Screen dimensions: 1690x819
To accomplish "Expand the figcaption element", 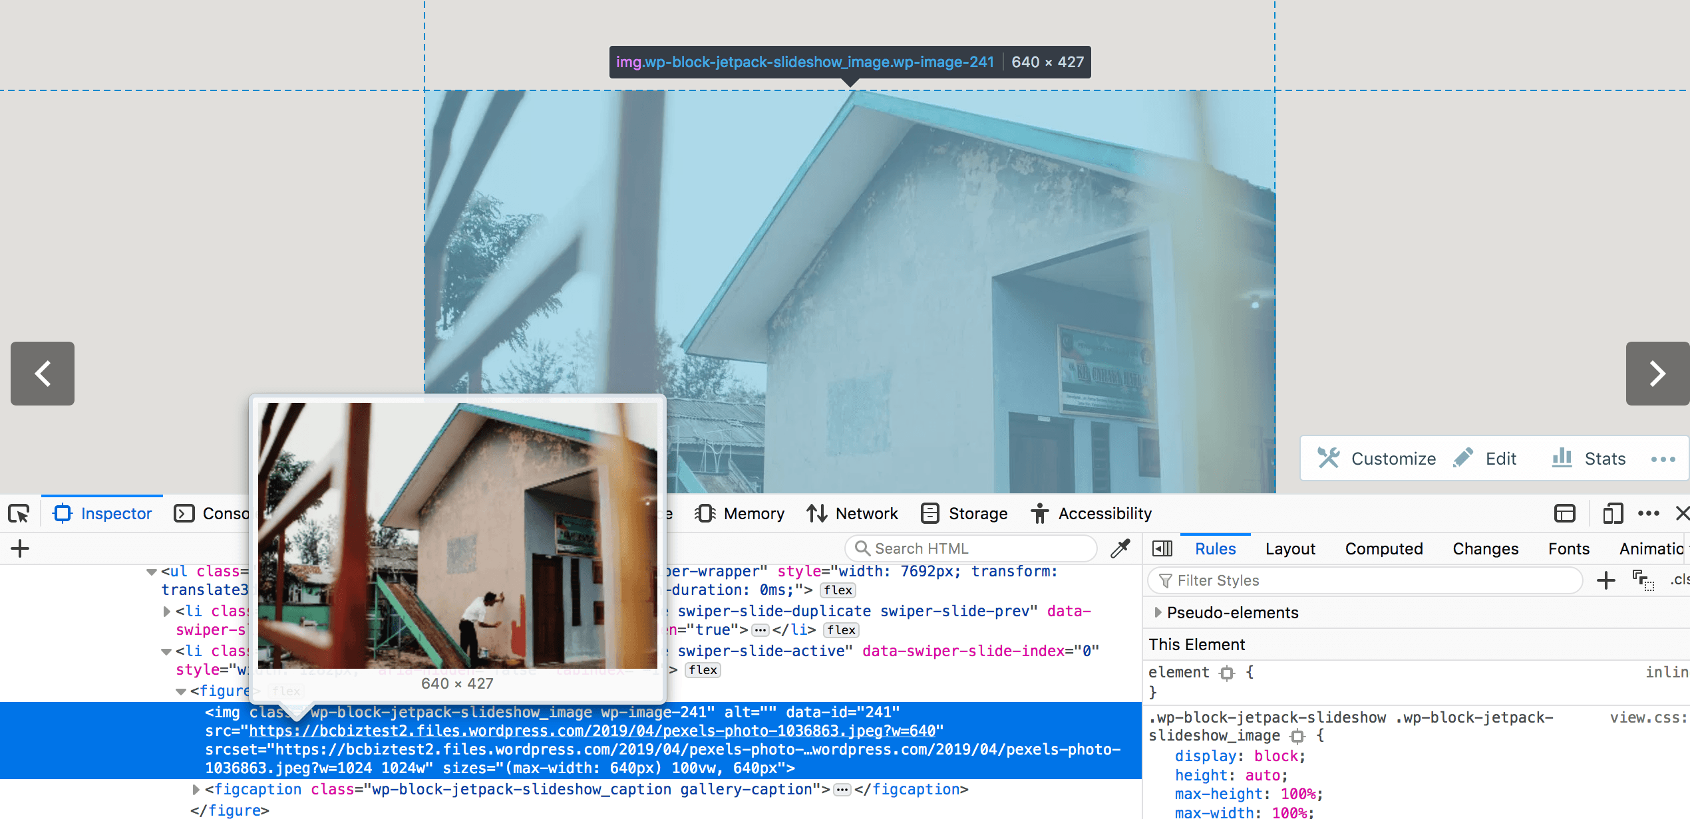I will pos(196,789).
